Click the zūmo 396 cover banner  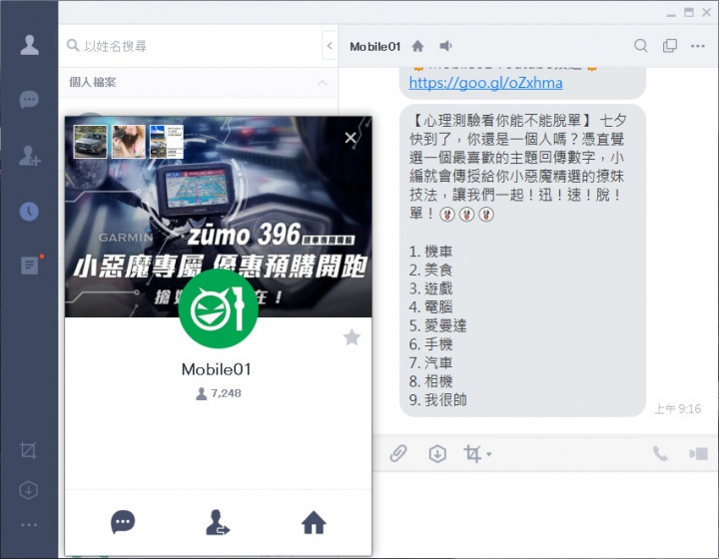pyautogui.click(x=219, y=217)
